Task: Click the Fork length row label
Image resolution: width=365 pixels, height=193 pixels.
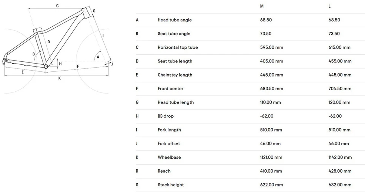Action: (x=169, y=130)
